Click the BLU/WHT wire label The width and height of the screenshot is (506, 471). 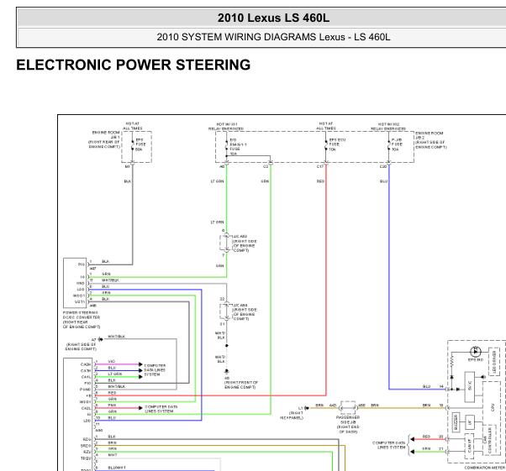point(117,468)
